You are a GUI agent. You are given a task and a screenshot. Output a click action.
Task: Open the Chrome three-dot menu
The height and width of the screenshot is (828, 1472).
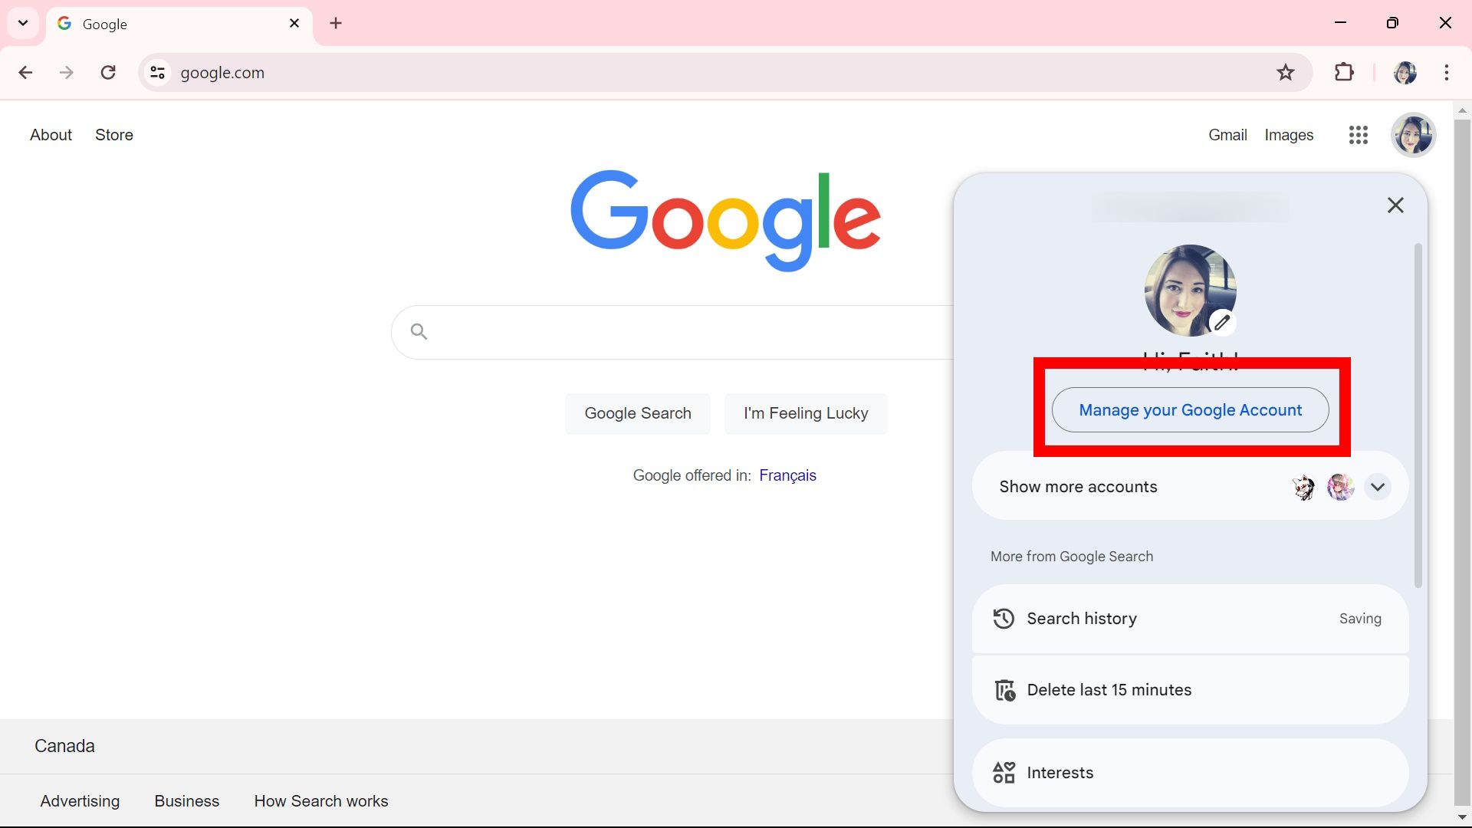pyautogui.click(x=1447, y=72)
